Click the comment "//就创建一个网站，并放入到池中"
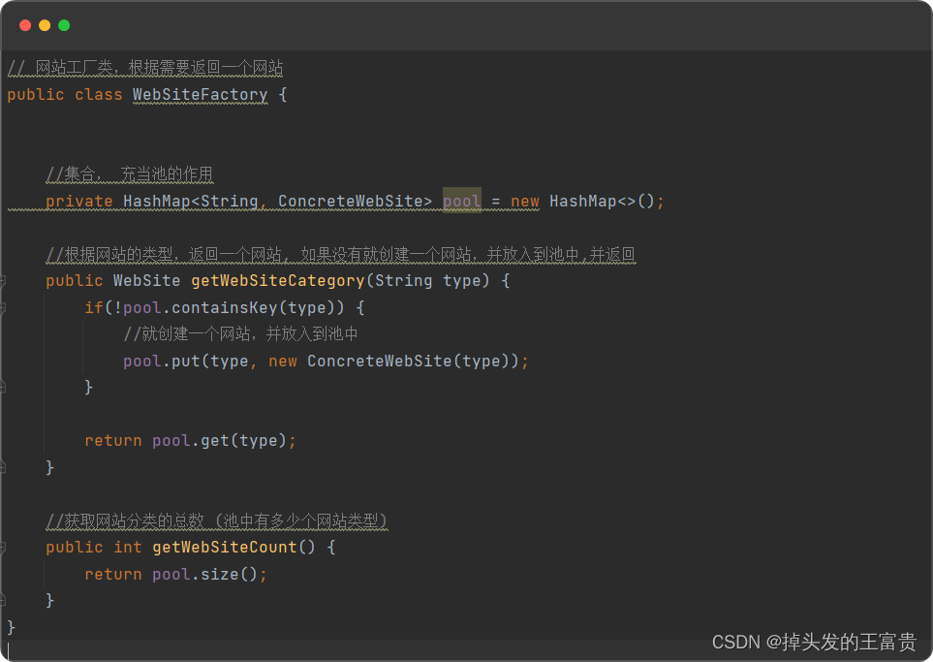This screenshot has width=933, height=662. tap(241, 333)
